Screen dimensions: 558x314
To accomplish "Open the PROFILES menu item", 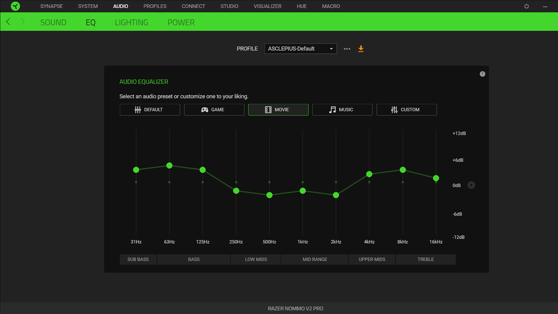I will (x=155, y=7).
